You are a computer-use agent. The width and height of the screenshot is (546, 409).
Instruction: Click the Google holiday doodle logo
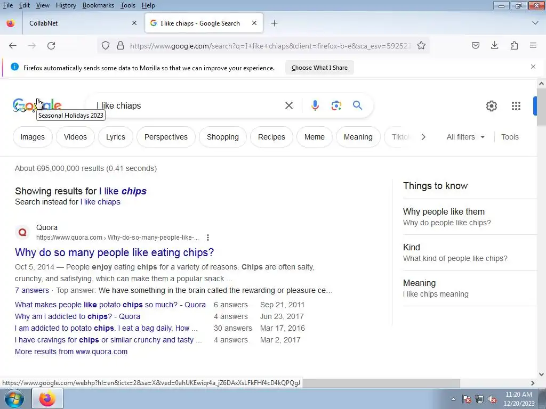[x=37, y=105]
